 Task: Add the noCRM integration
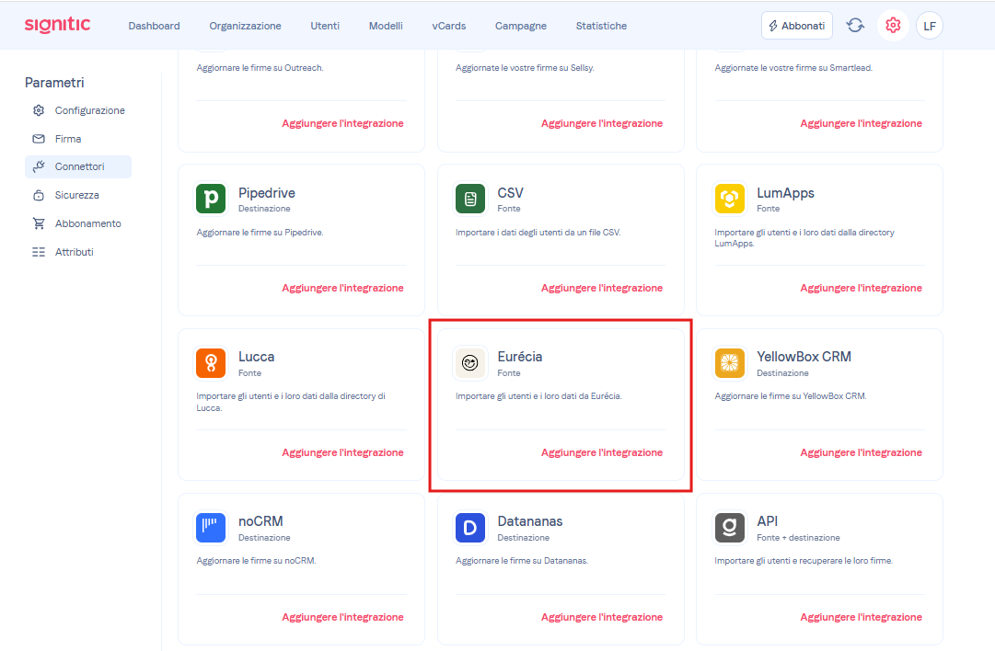point(342,617)
